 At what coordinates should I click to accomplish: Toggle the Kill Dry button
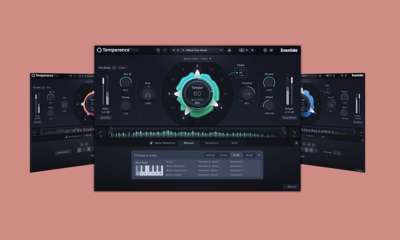click(105, 118)
